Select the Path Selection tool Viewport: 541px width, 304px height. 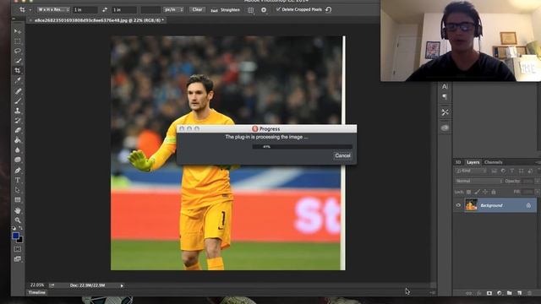(18, 190)
